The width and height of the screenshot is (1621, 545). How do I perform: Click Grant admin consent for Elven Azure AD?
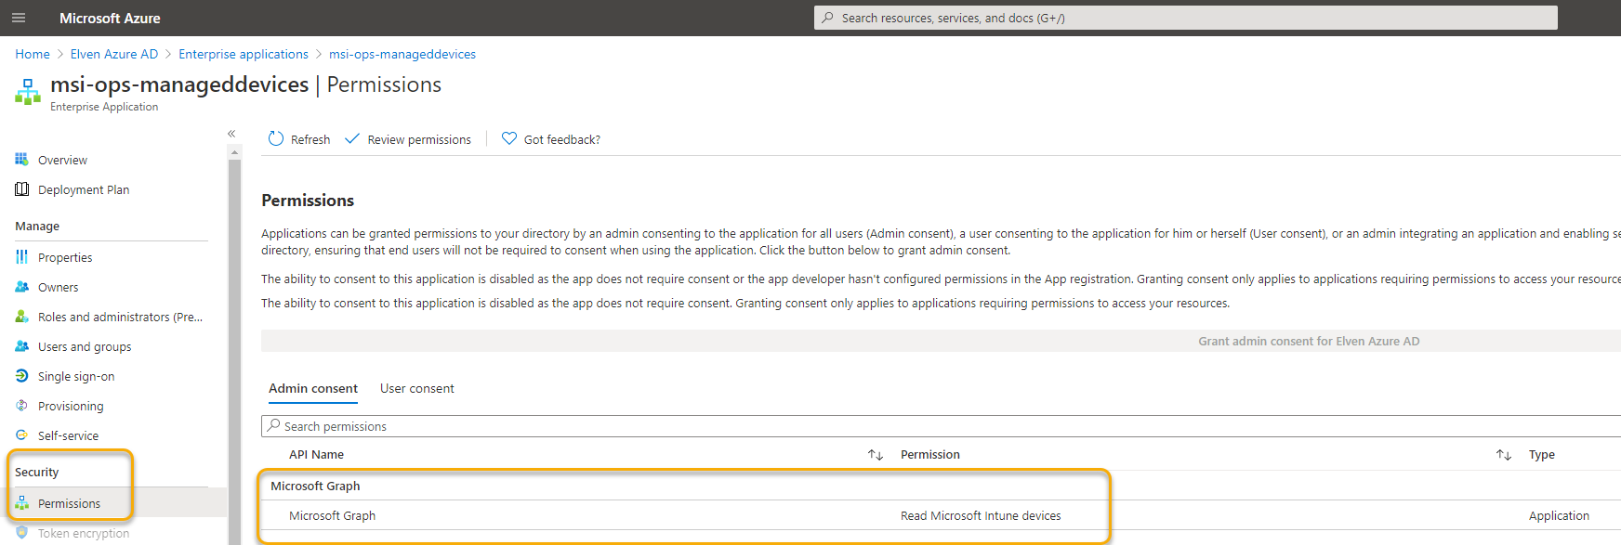[x=1309, y=341]
